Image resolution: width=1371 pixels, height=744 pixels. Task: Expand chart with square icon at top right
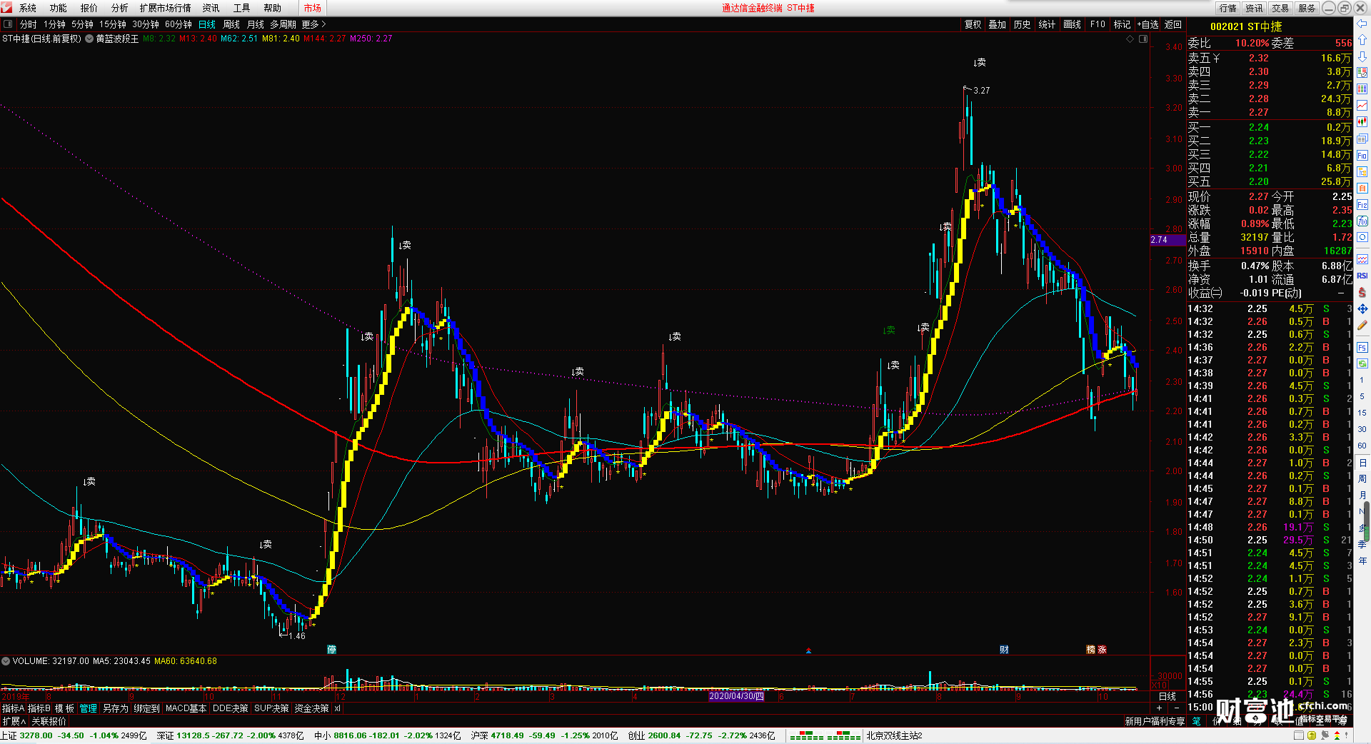1142,39
